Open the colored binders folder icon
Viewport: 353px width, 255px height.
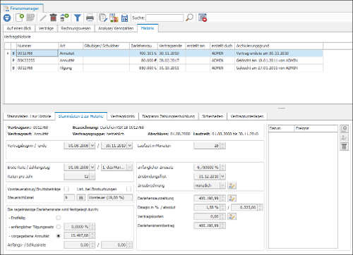[114, 18]
